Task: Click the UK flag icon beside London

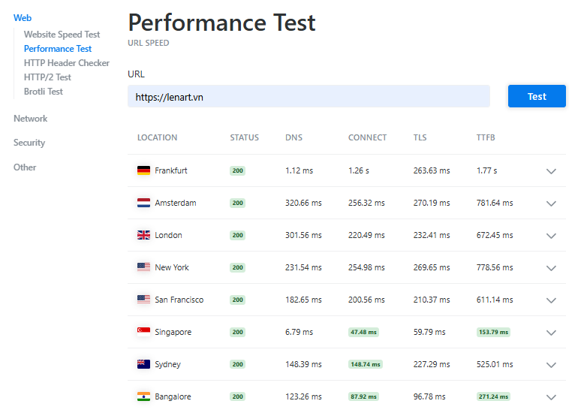Action: (x=143, y=235)
